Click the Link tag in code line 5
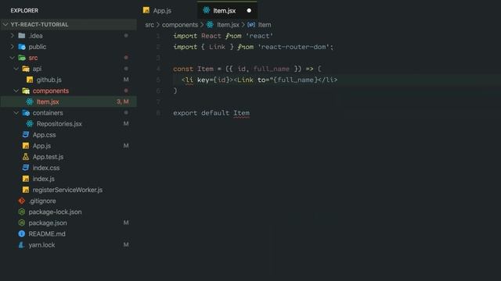Screen dimensions: 501x281 [x=245, y=80]
